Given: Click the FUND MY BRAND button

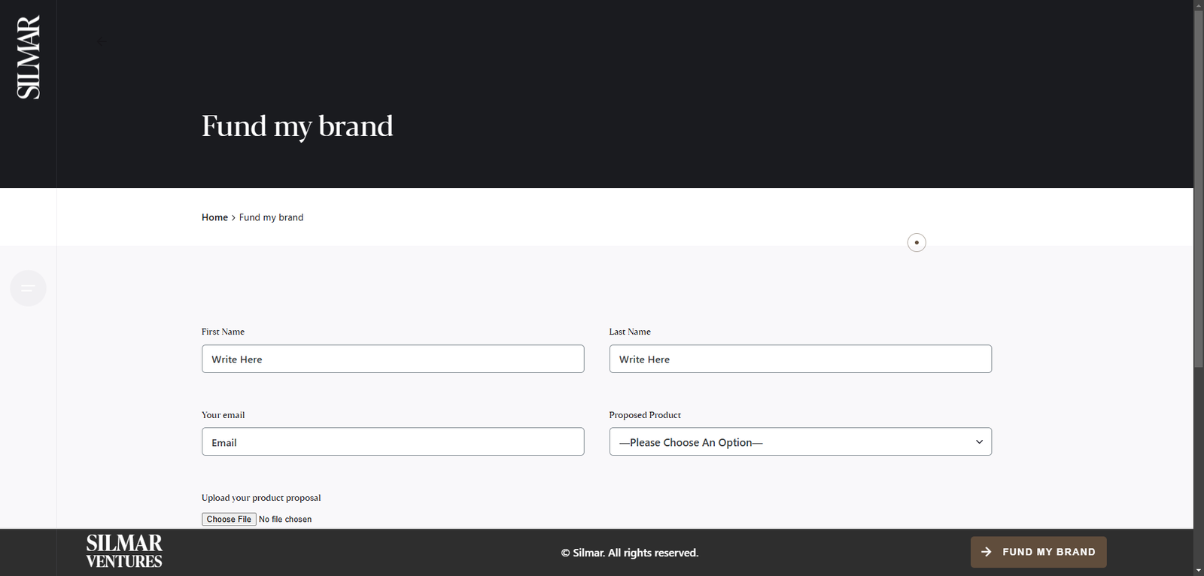Looking at the screenshot, I should 1038,552.
